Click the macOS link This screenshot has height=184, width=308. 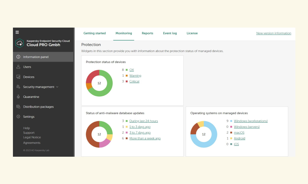239,132
